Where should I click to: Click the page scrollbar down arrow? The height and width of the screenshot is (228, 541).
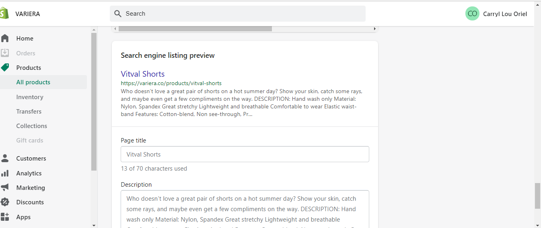point(537,225)
